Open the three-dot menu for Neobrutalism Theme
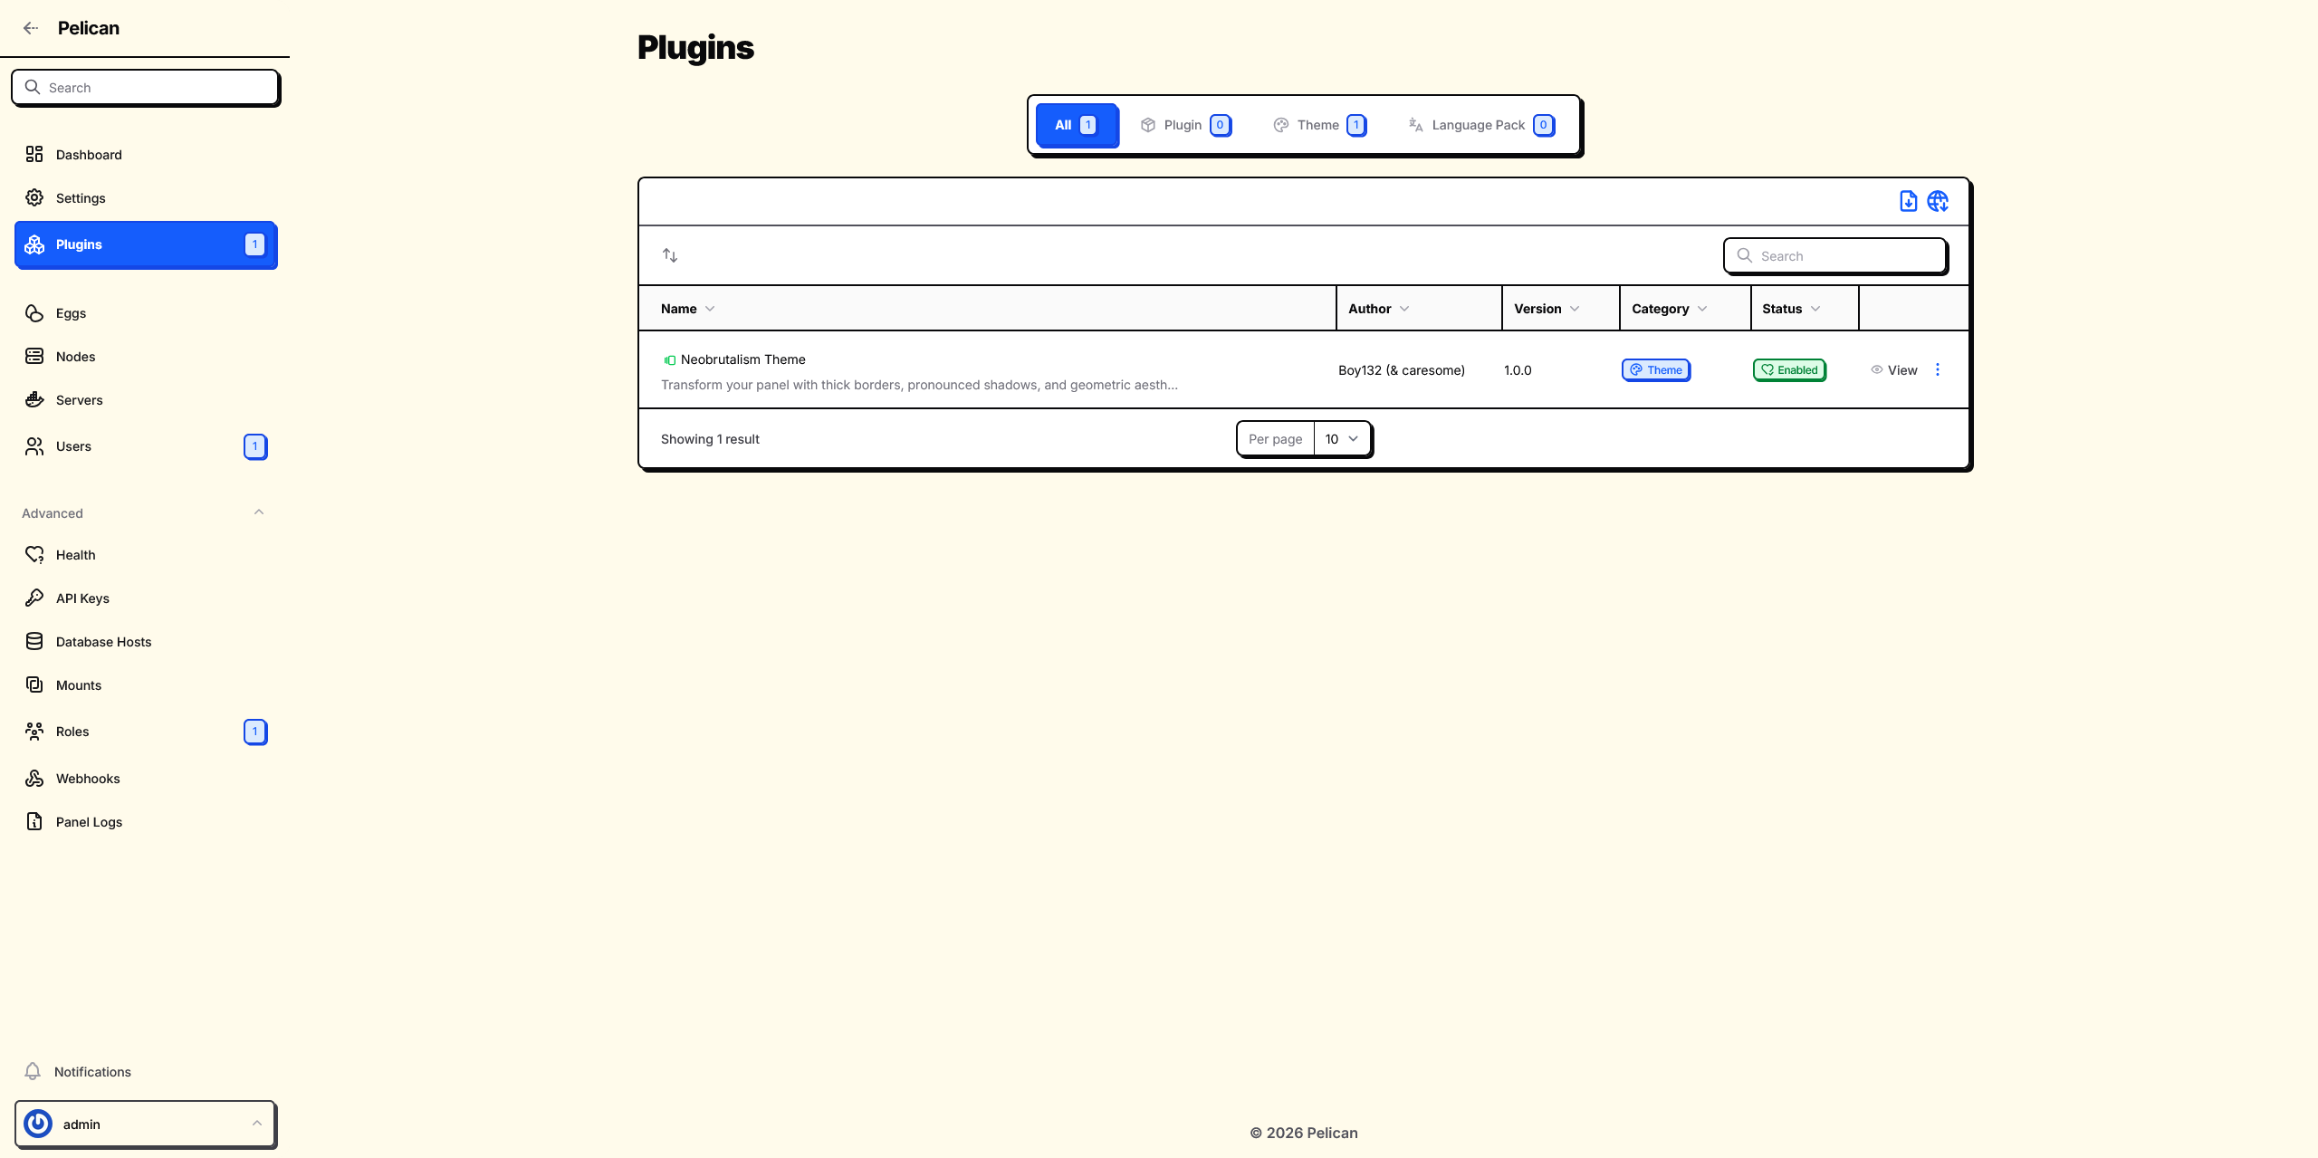 1938,369
